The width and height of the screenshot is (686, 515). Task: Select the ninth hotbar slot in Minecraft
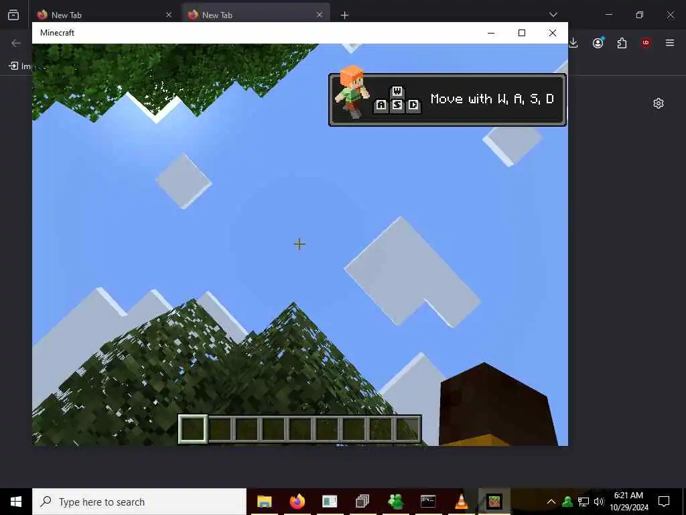coord(407,429)
